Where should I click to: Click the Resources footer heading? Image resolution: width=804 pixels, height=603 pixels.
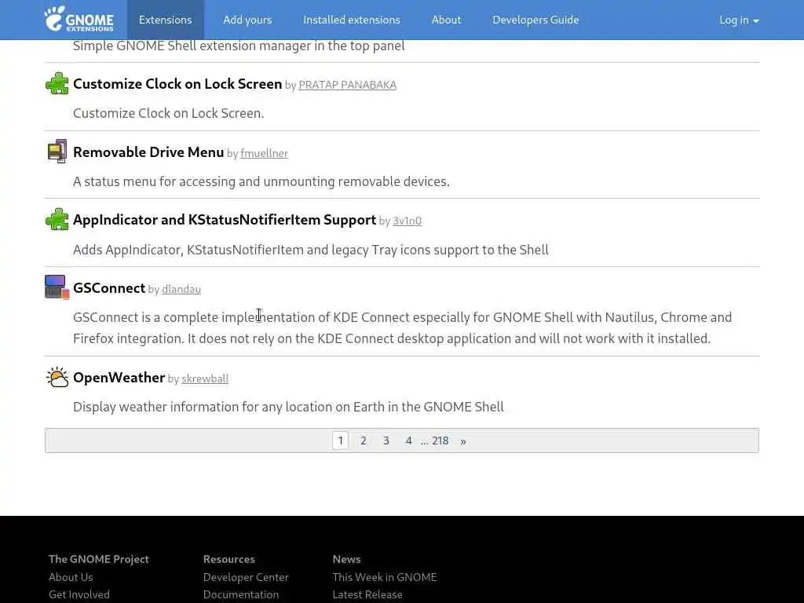(228, 559)
